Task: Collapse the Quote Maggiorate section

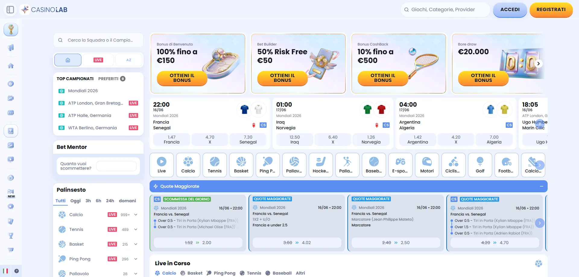Action: click(x=542, y=186)
